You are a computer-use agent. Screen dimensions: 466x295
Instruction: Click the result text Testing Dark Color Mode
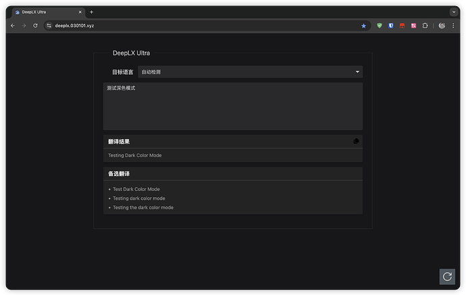135,155
